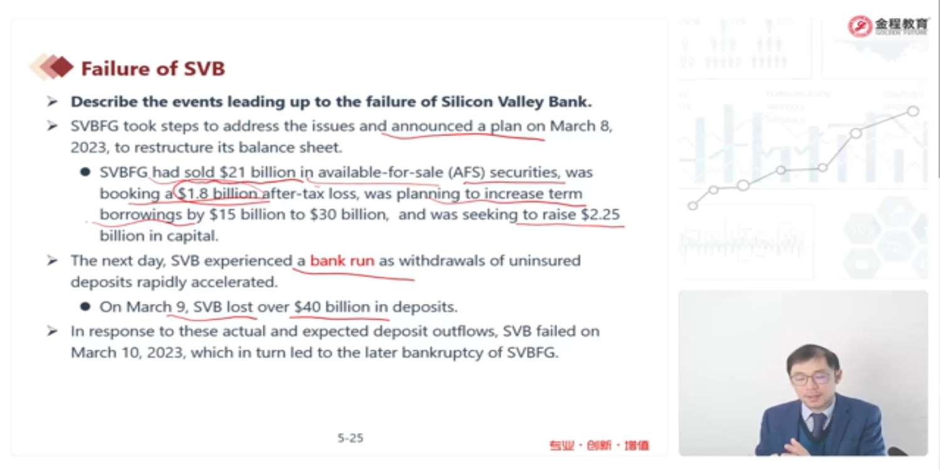Click the "金程教育" brand name text
Screen dimensions: 940x470
point(901,24)
